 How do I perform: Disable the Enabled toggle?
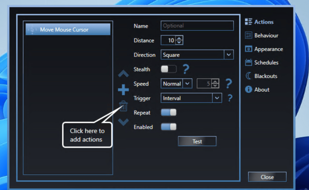(x=168, y=127)
